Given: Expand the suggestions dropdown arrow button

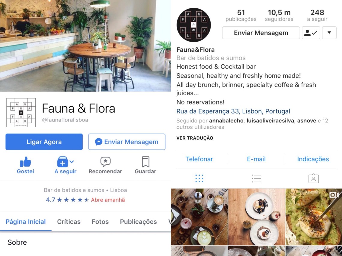Looking at the screenshot, I should [329, 33].
